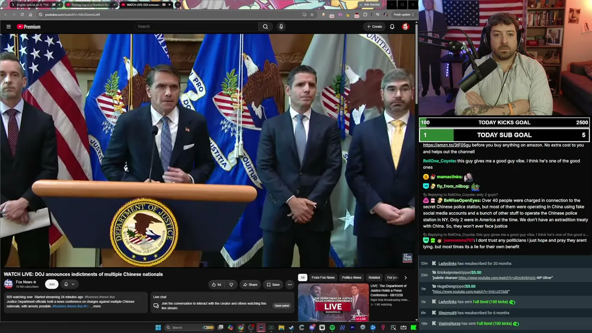Join the Fox News channel membership
592x333 pixels.
coord(51,284)
